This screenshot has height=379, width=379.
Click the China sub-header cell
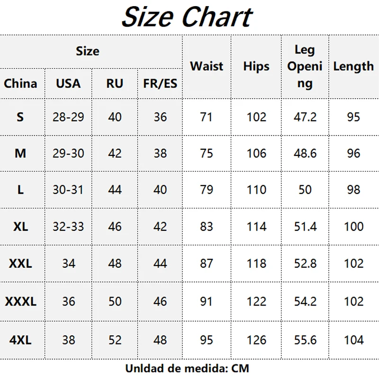tap(20, 84)
